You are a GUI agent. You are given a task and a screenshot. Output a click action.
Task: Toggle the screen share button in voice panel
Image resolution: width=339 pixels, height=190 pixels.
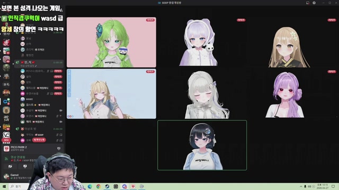tap(25, 167)
